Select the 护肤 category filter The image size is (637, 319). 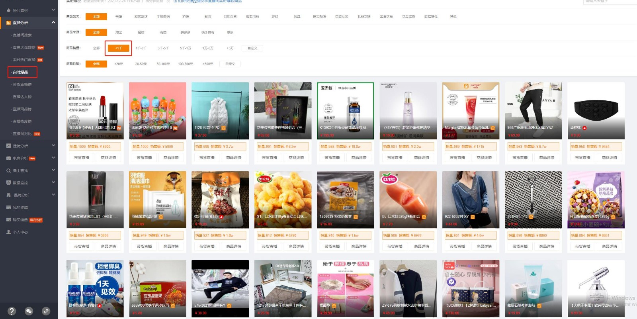[186, 17]
